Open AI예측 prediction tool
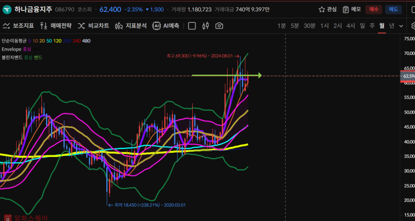The width and height of the screenshot is (415, 221). [x=166, y=26]
